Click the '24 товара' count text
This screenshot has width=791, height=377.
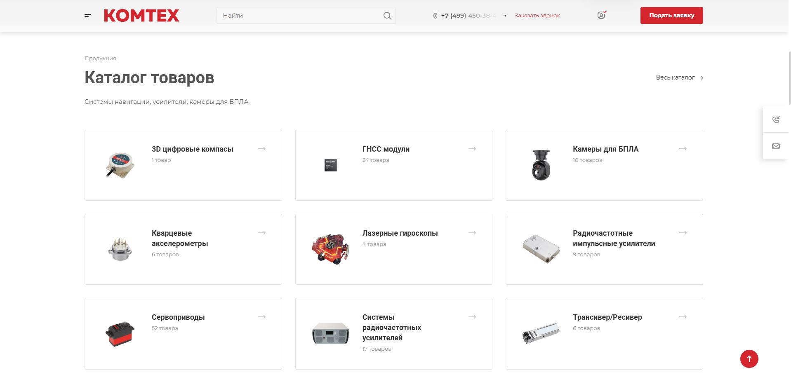tap(376, 160)
